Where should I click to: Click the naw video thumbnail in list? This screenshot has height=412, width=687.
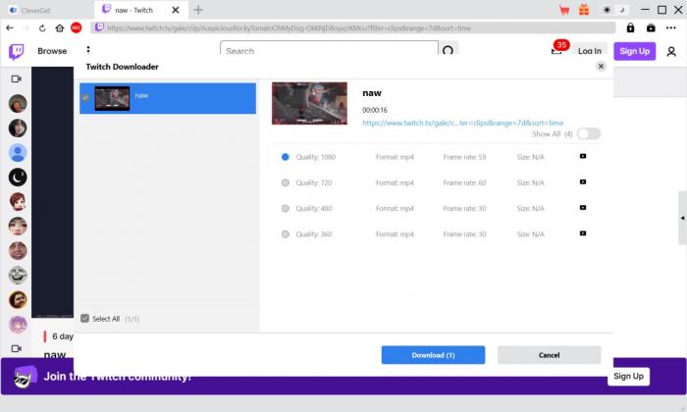(x=112, y=98)
